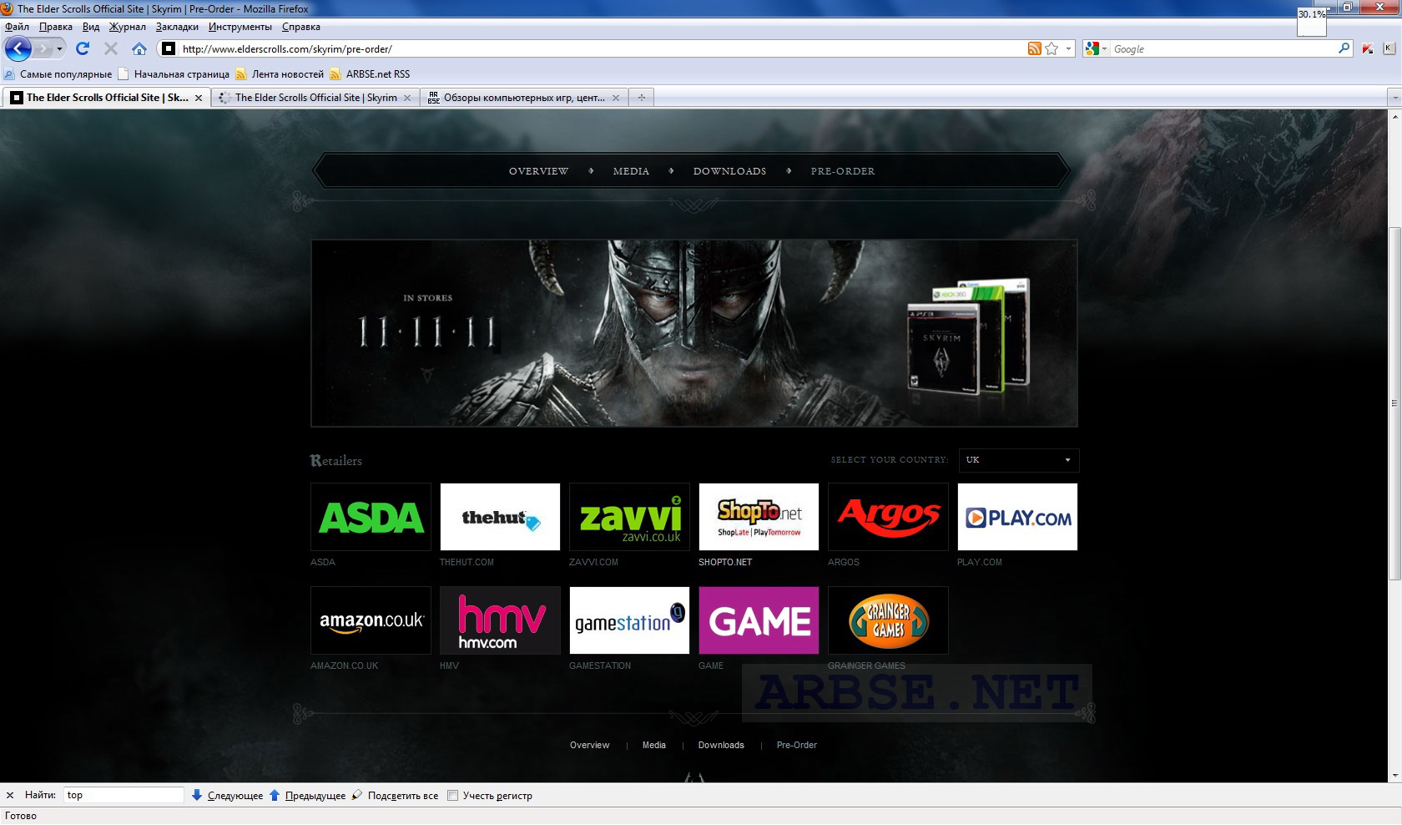This screenshot has height=825, width=1402.
Task: Click the Skyrim box art image
Action: [x=968, y=336]
